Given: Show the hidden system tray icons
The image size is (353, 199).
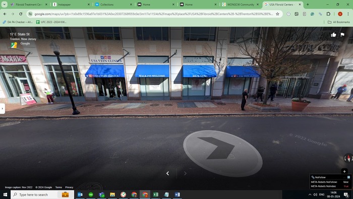Looking at the screenshot, I should click(310, 194).
